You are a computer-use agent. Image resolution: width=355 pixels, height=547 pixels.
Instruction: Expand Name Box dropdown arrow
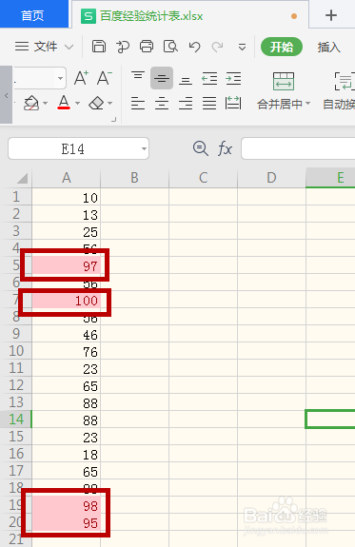(x=144, y=149)
